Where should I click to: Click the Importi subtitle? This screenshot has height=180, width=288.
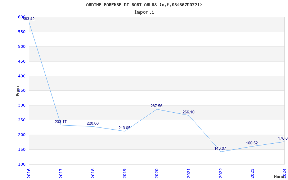point(144,12)
